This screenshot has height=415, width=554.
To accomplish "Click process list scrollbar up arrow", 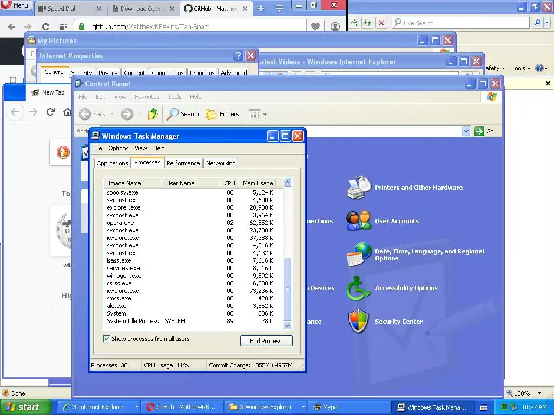I will click(x=287, y=183).
